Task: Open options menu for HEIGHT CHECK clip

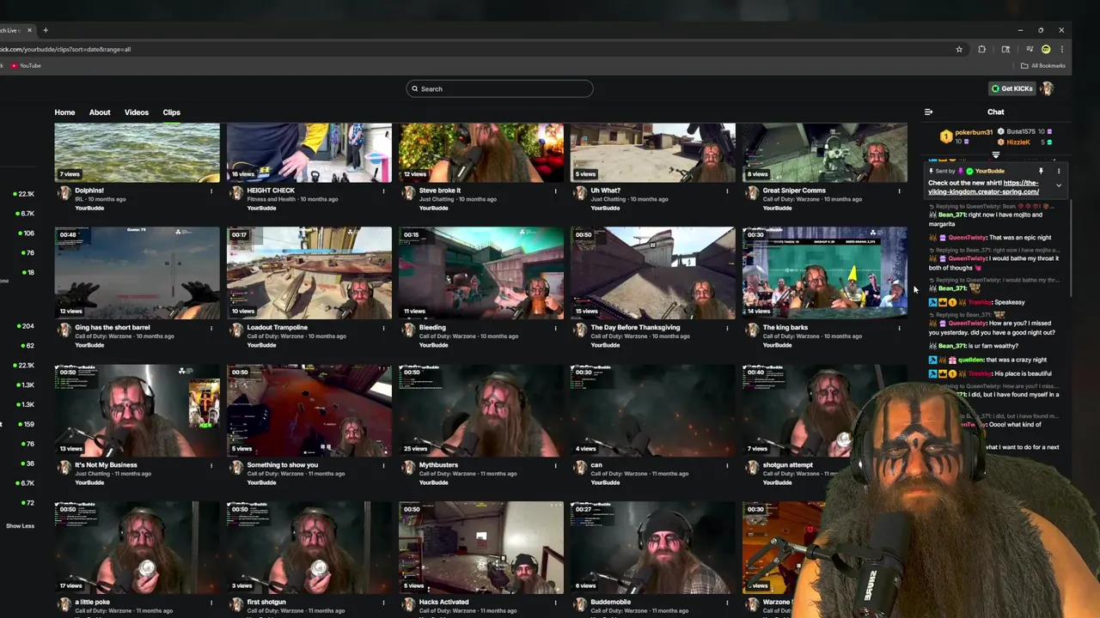Action: pyautogui.click(x=383, y=191)
